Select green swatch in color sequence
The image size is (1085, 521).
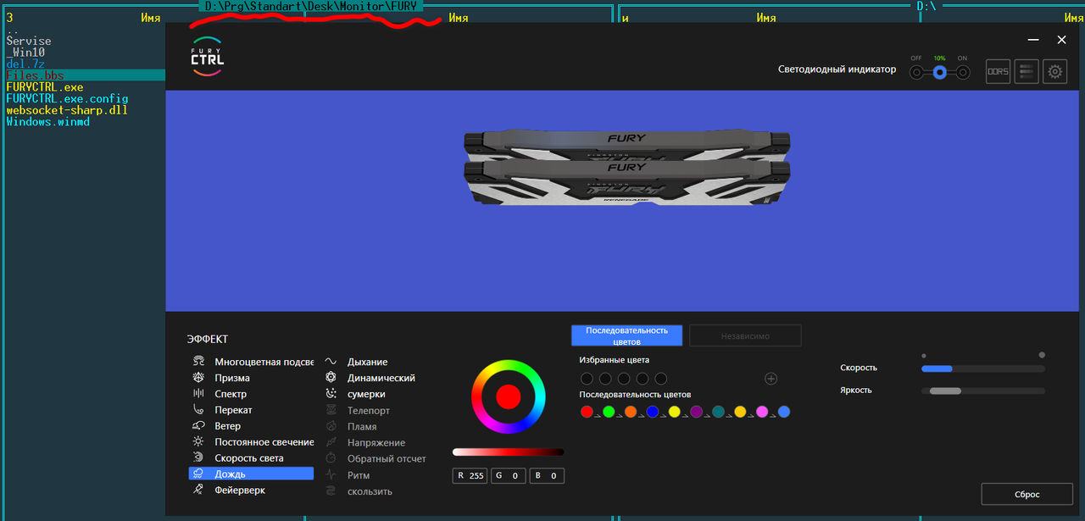pyautogui.click(x=609, y=412)
